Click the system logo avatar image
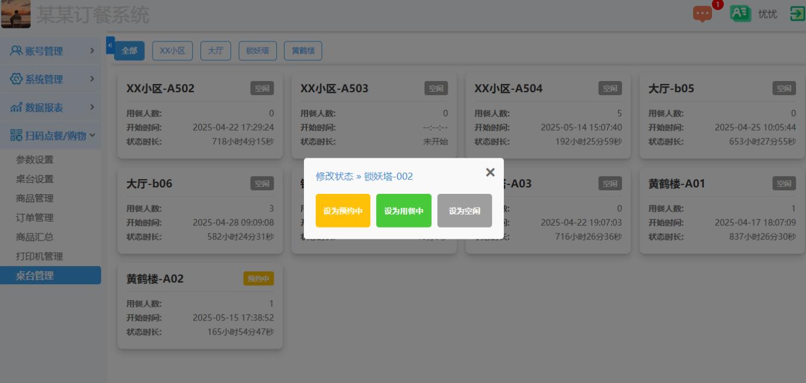Viewport: 806px width, 383px height. coord(15,14)
